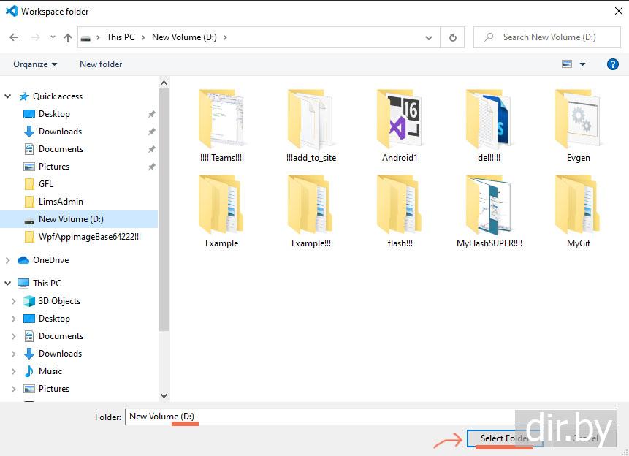Select the MyGit folder
This screenshot has width=629, height=456.
578,205
